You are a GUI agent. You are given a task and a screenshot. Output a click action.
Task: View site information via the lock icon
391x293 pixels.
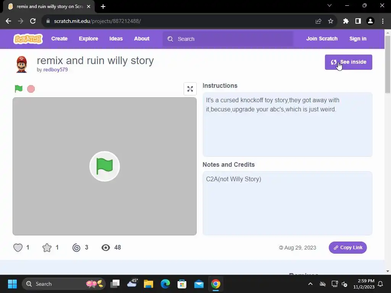(48, 21)
